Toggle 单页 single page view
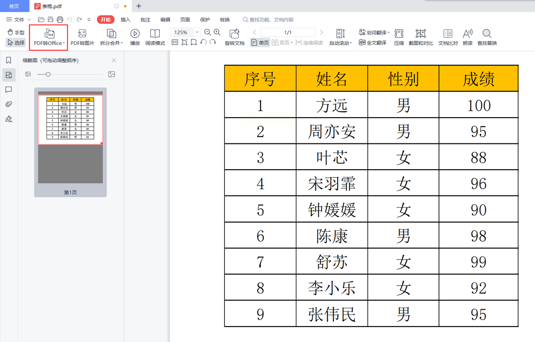 click(x=260, y=43)
